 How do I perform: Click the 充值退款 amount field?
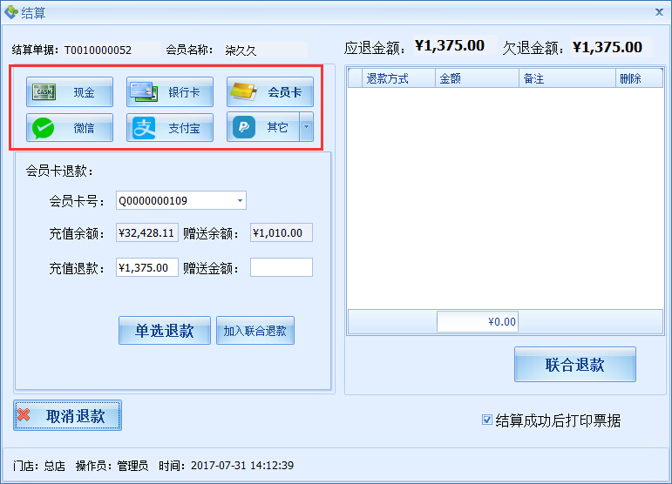[x=146, y=267]
